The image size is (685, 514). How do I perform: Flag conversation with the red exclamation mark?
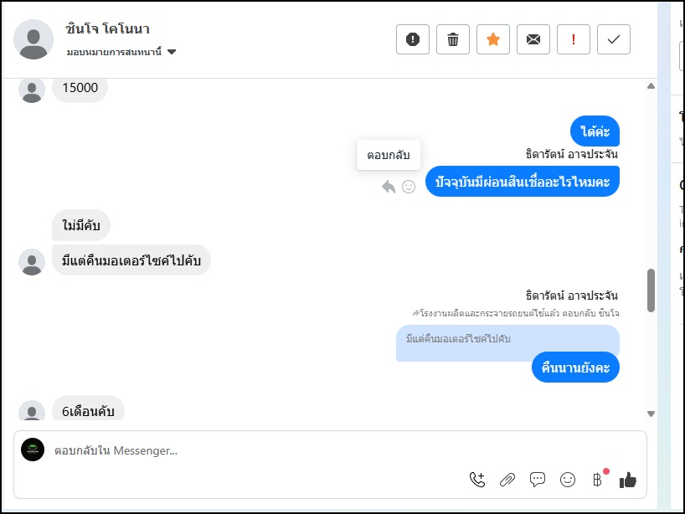click(574, 39)
